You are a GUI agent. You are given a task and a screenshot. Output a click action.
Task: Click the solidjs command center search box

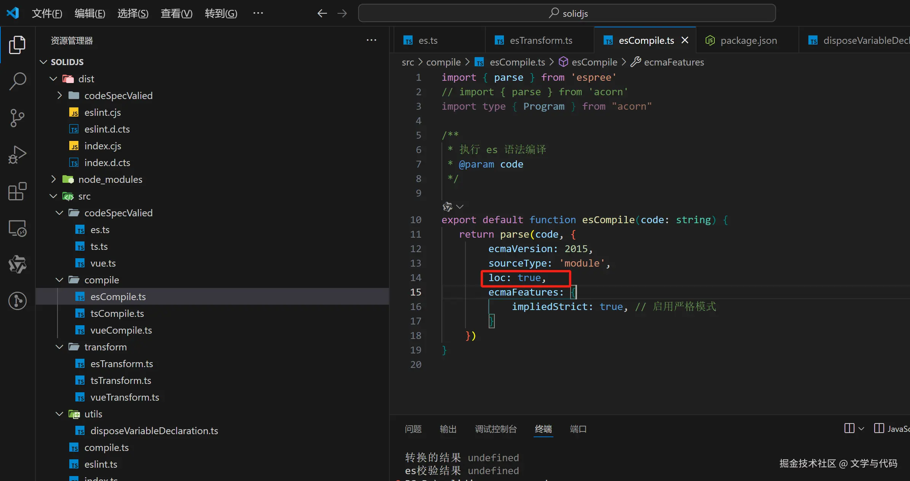coord(567,13)
